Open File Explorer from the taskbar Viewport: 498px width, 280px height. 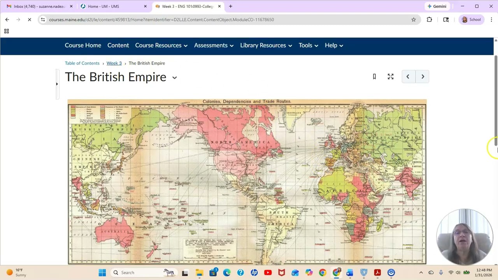pos(199,273)
